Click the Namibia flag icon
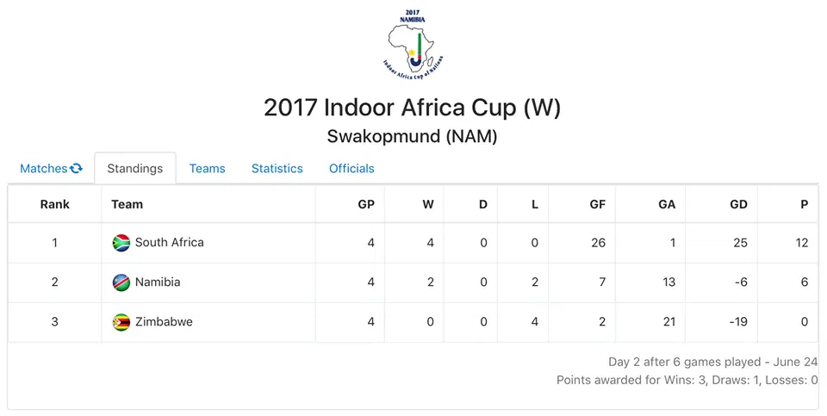 121,283
